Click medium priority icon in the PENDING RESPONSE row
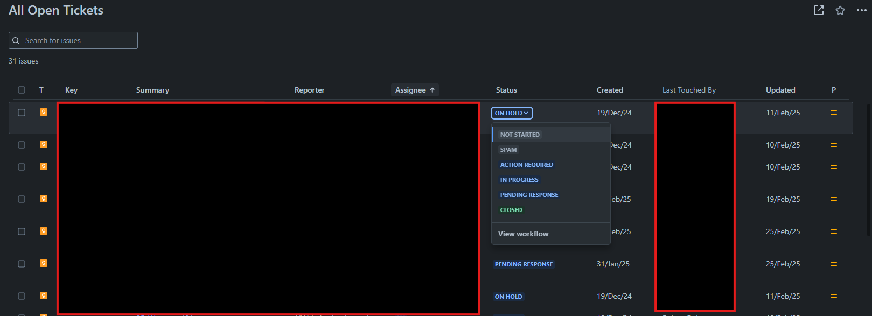Image resolution: width=872 pixels, height=316 pixels. 834,264
